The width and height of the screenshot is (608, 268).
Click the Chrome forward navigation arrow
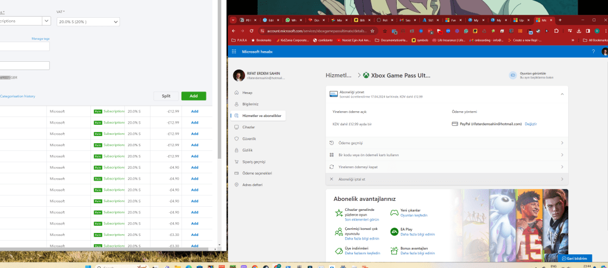[242, 30]
